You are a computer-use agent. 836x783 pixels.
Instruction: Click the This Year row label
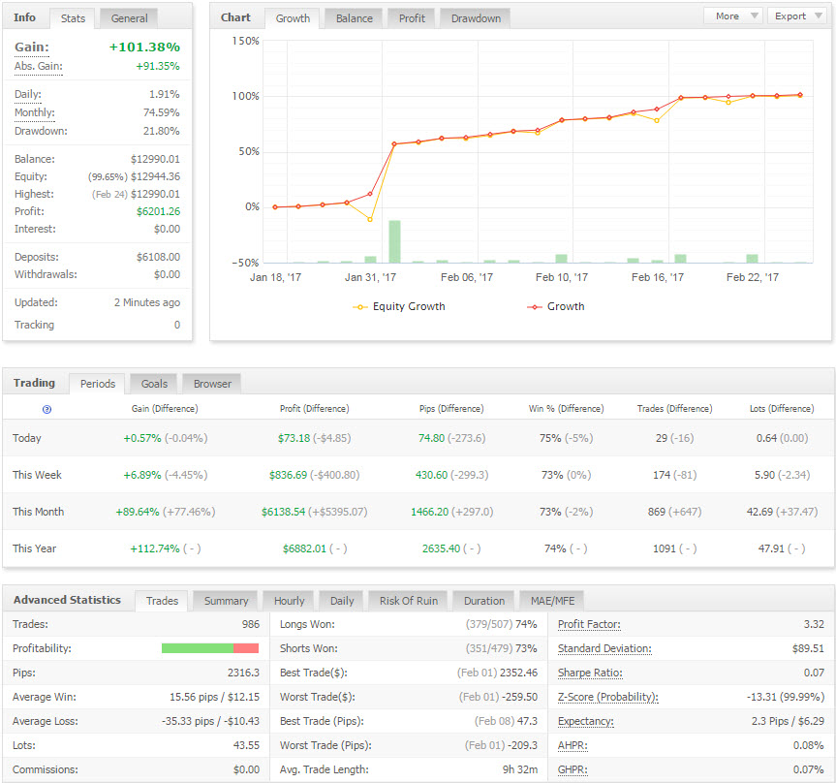click(x=34, y=548)
